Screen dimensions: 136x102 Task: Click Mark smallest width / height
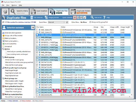coord(14,81)
